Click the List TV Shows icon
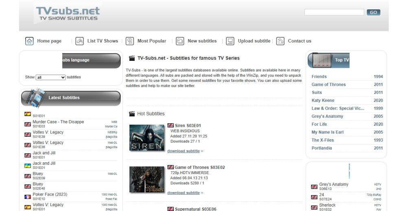Image resolution: width=407 pixels, height=211 pixels. 79,41
